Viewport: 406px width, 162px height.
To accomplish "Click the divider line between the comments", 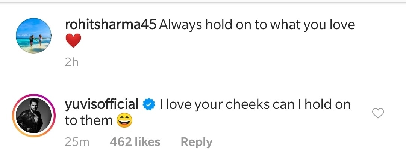I will tap(203, 82).
